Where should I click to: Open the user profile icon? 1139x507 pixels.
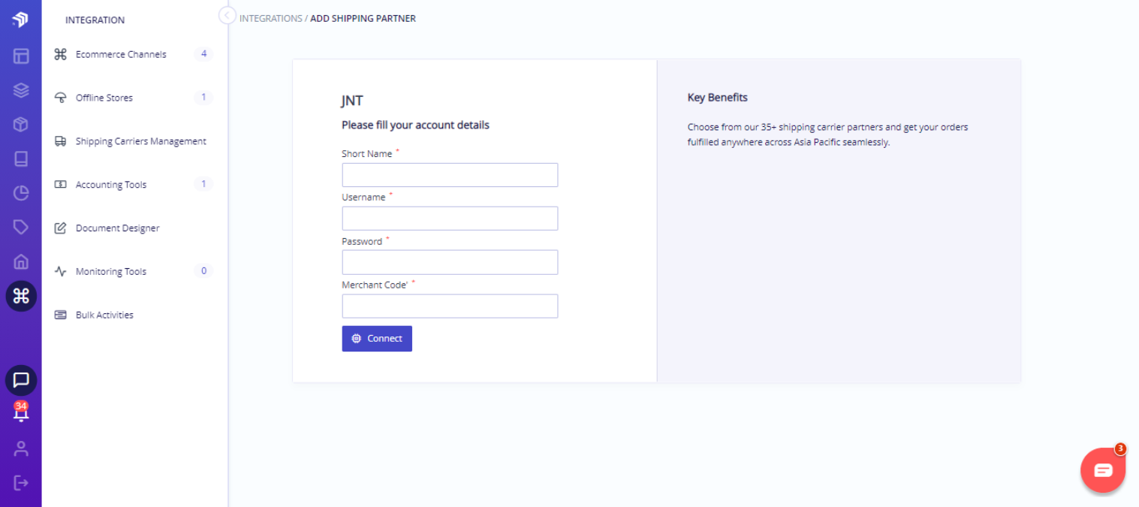(x=21, y=448)
